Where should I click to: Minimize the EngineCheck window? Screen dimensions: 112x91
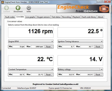(x=98, y=1)
